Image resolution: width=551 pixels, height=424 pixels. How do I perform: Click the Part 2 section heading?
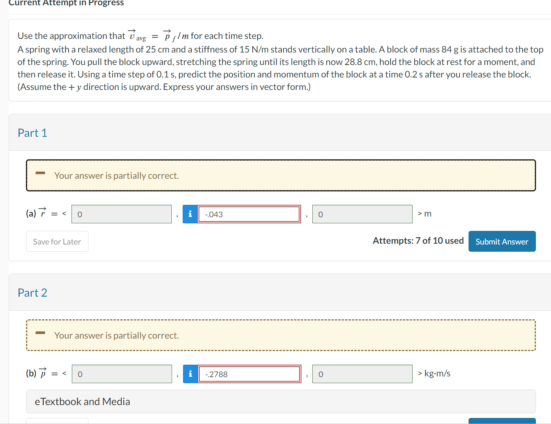tap(33, 292)
